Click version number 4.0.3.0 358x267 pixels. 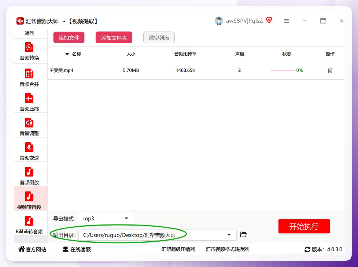[x=335, y=249]
